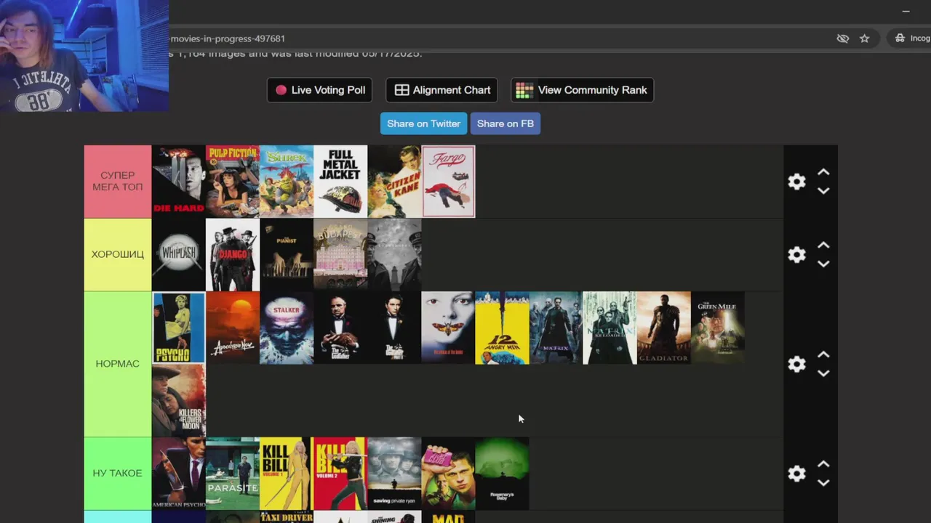The image size is (931, 523).
Task: Move ХОРОШИЦ row up arrow
Action: (x=823, y=246)
